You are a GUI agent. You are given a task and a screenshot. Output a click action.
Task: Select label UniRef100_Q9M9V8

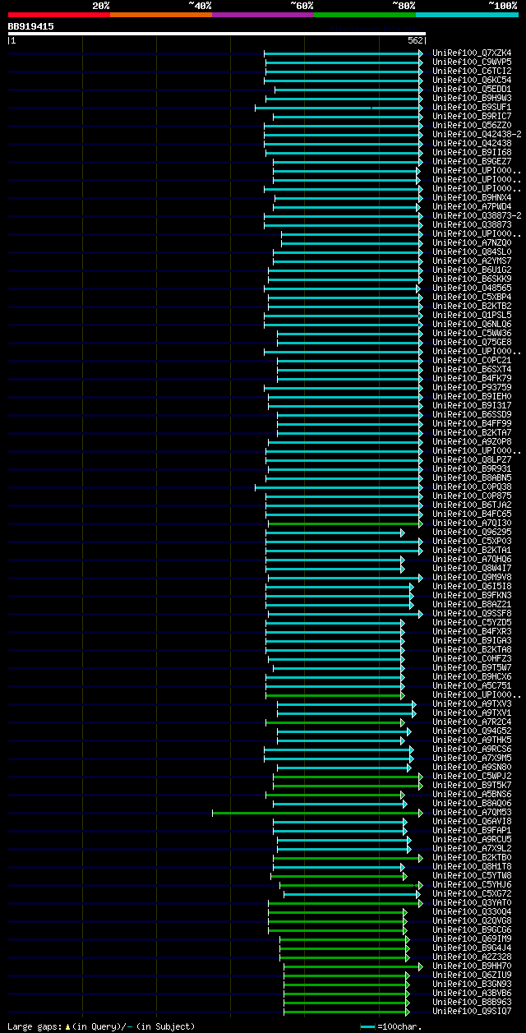472,577
